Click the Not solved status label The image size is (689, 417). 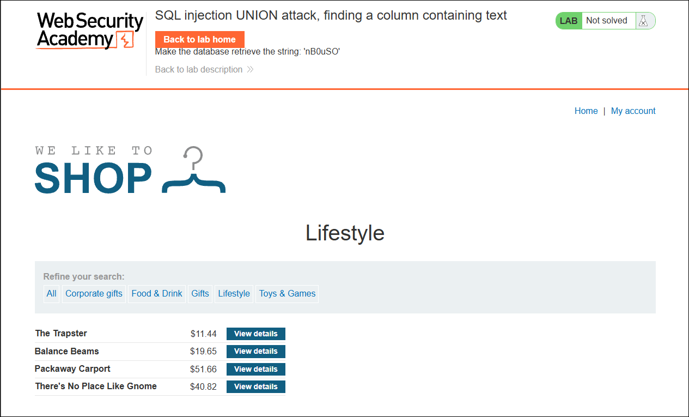tap(606, 21)
